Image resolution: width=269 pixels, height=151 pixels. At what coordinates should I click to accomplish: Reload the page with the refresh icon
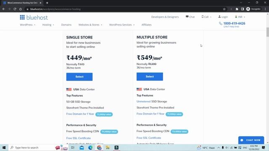tap(15, 9)
